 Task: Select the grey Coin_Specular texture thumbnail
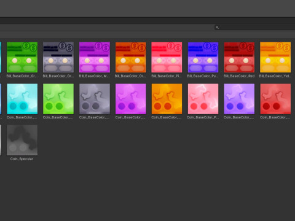tap(22, 140)
